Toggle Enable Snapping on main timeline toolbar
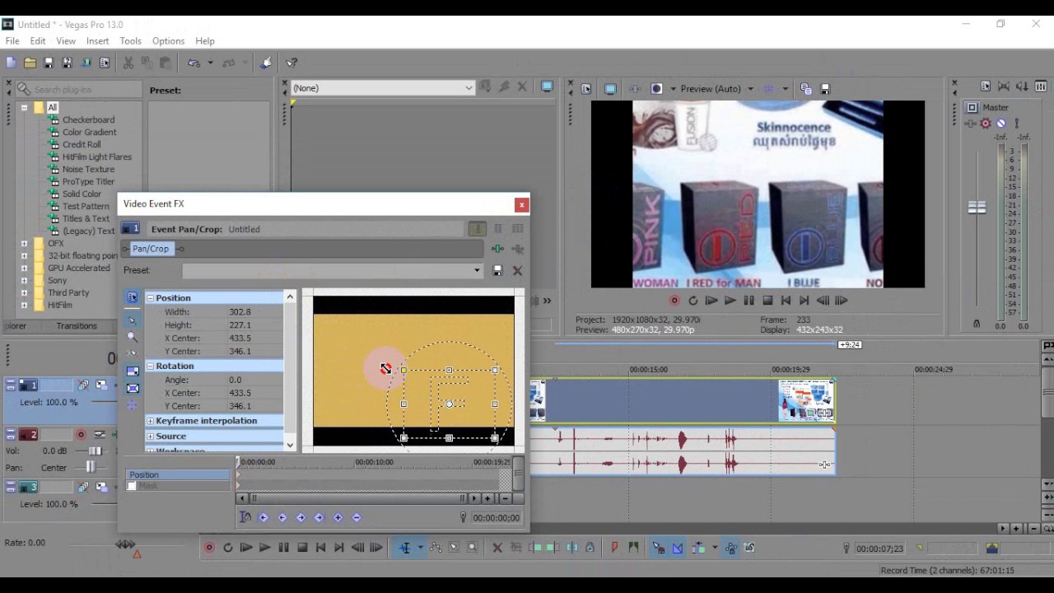1054x593 pixels. click(659, 548)
